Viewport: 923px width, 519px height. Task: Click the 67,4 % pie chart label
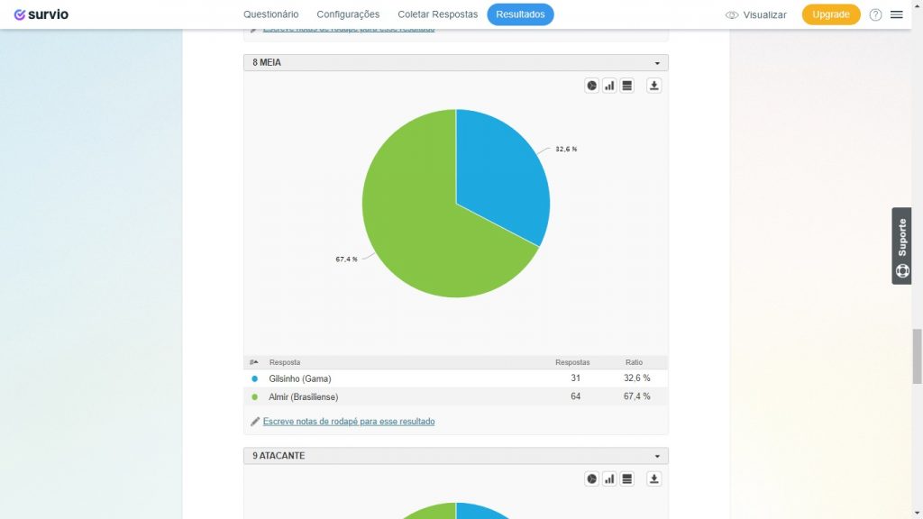pos(347,259)
